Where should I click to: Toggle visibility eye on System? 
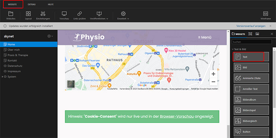(x=5, y=77)
